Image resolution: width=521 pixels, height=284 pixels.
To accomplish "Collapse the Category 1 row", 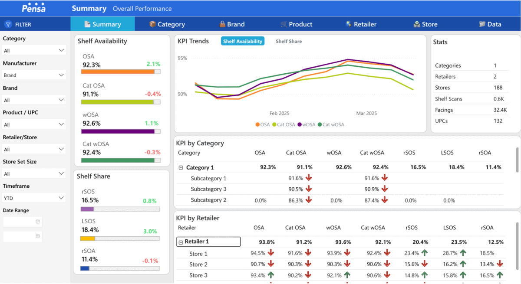I will pyautogui.click(x=181, y=167).
